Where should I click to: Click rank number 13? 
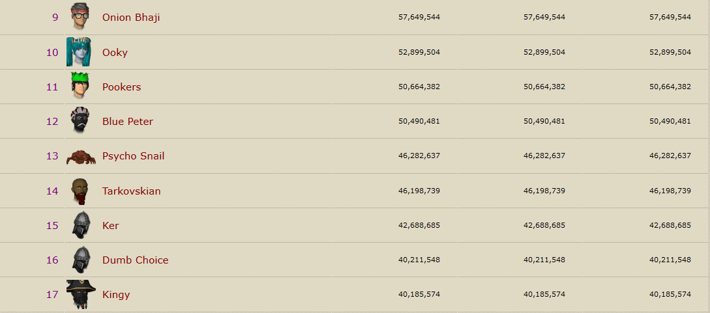pos(52,156)
